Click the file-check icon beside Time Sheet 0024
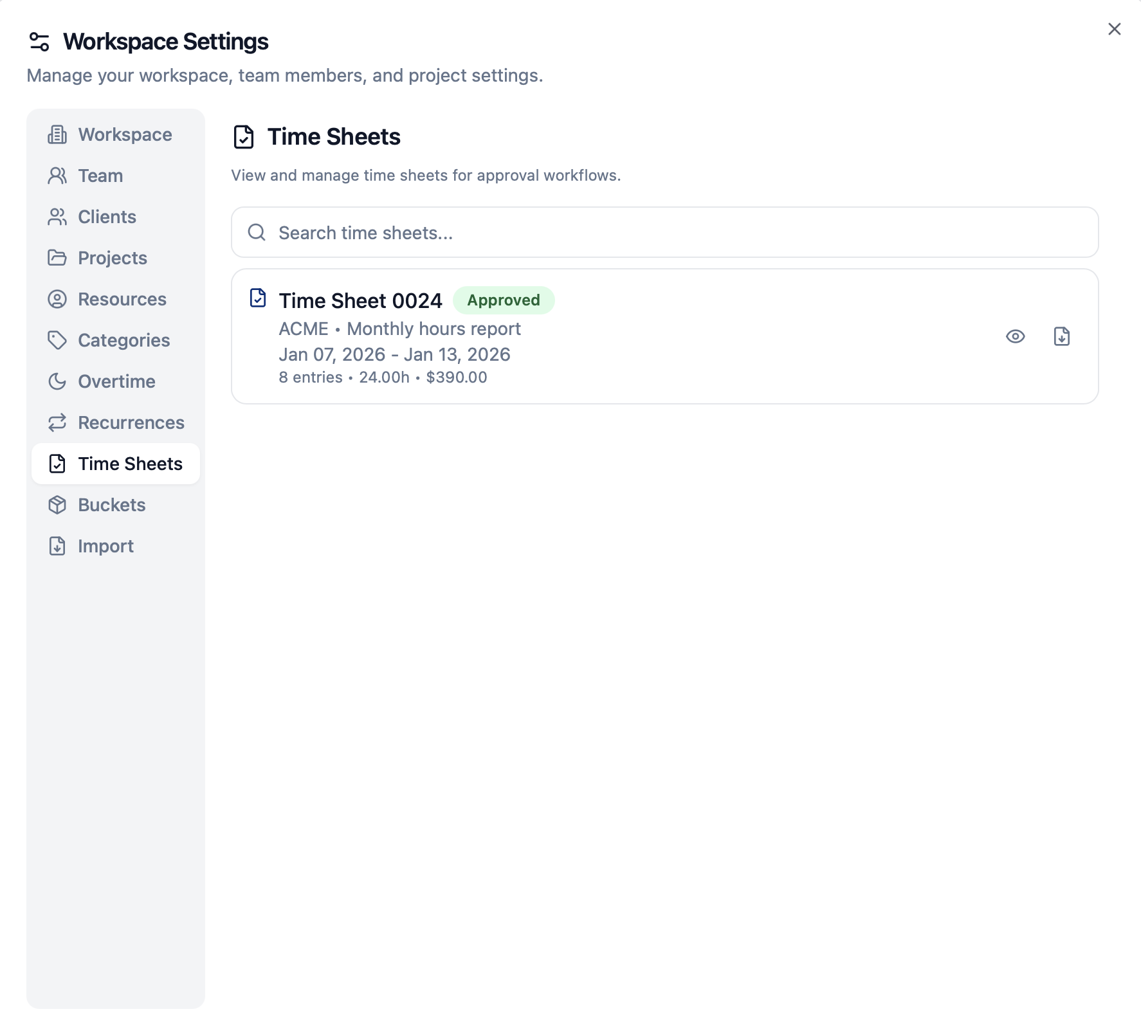This screenshot has height=1034, width=1141. [258, 298]
